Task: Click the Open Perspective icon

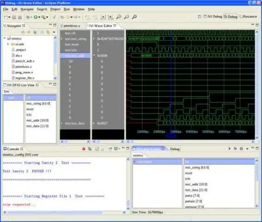Action: pos(200,17)
